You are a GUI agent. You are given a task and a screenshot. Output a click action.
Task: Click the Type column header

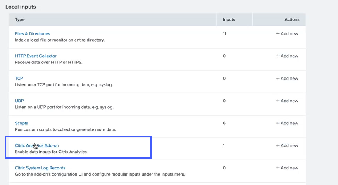coord(20,19)
